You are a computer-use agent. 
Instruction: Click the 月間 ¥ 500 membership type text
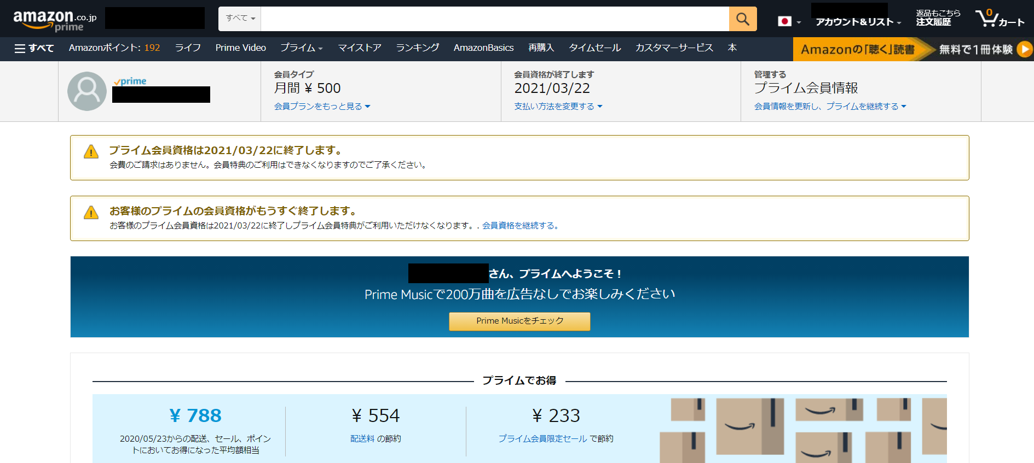[307, 88]
